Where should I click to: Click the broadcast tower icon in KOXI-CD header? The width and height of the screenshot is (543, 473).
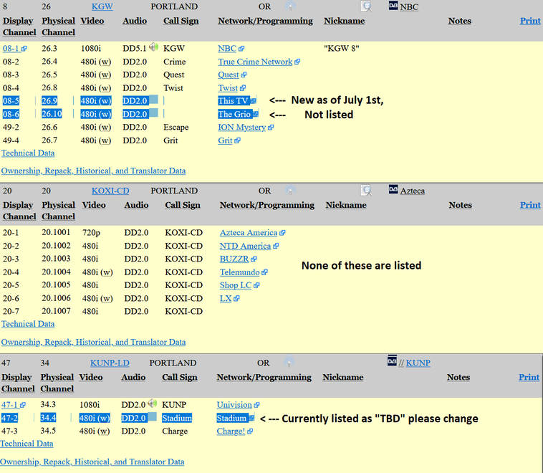coord(290,190)
